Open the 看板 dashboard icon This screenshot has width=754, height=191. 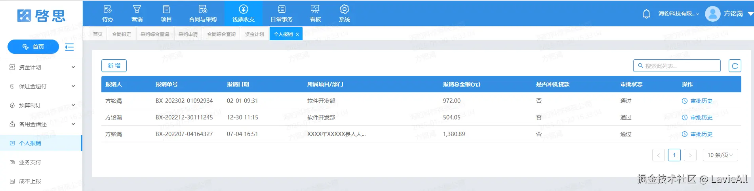click(x=315, y=9)
